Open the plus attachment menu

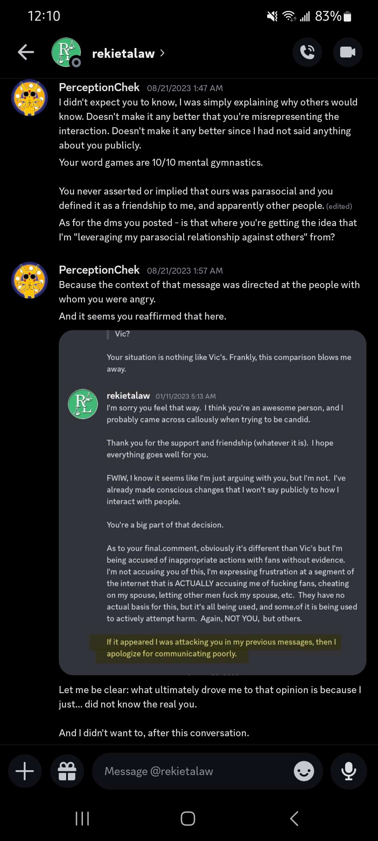coord(25,771)
